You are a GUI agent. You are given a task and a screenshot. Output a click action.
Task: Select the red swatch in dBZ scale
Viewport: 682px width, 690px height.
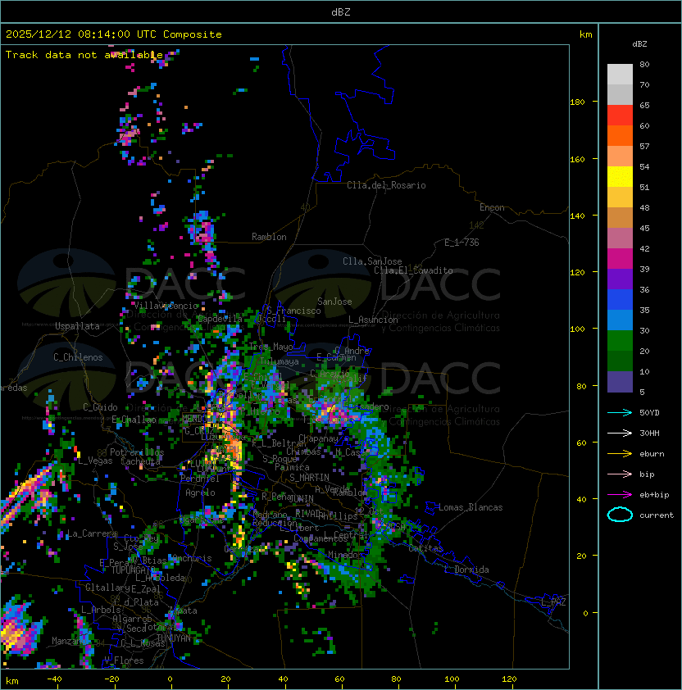click(620, 115)
